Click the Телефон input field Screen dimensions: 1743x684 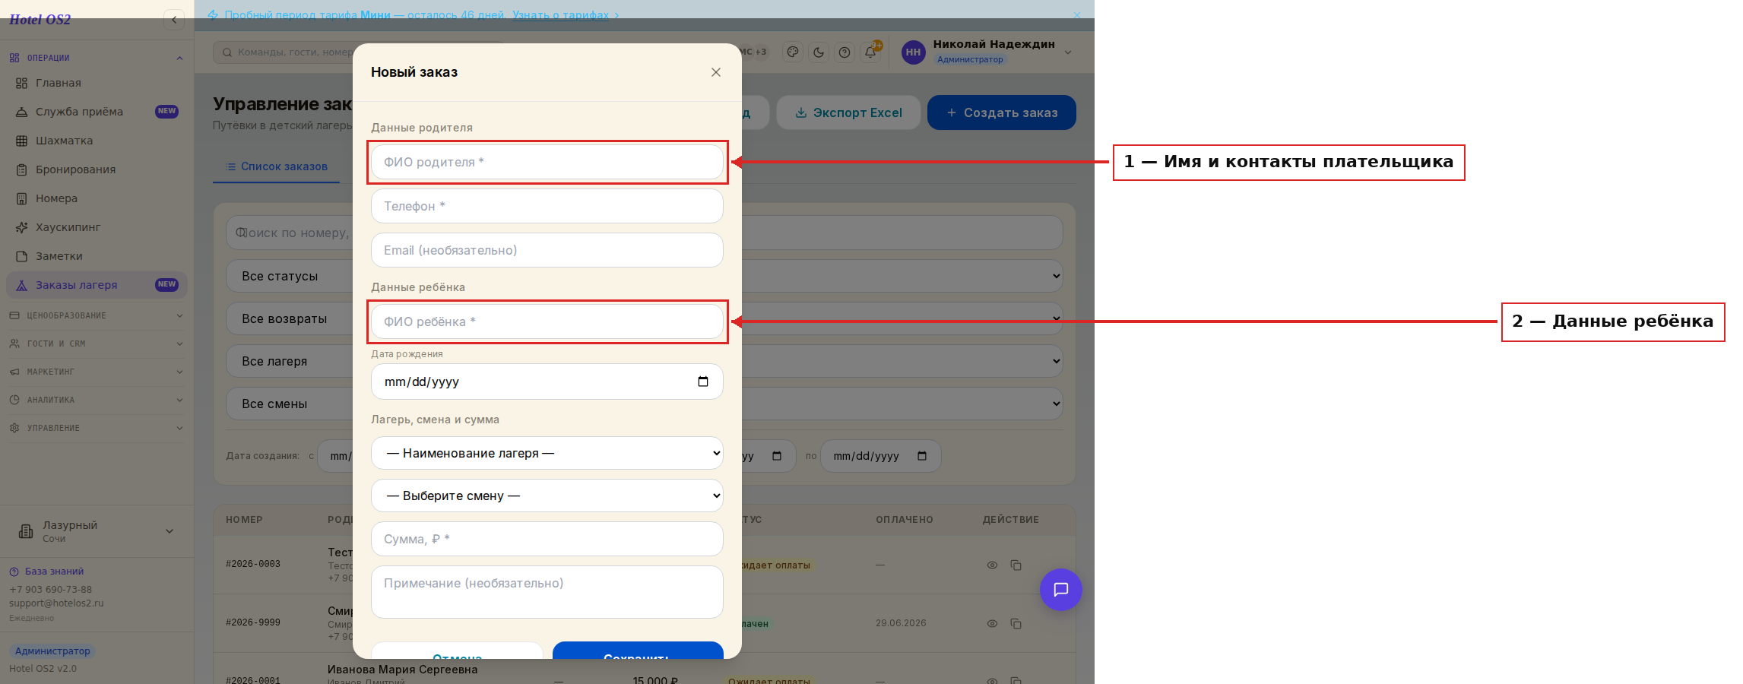click(547, 206)
